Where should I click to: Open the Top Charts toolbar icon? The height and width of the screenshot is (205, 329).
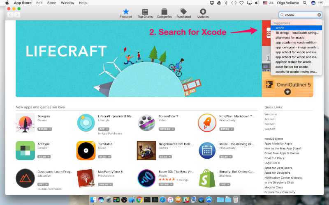[145, 13]
